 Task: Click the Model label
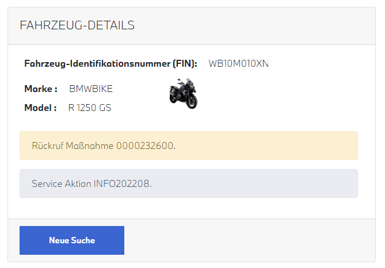(40, 108)
